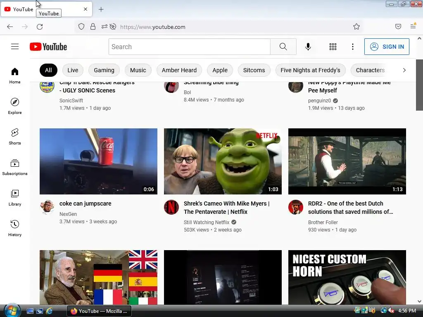The height and width of the screenshot is (317, 423).
Task: Click the autoplay blocked icon
Action: point(113,27)
